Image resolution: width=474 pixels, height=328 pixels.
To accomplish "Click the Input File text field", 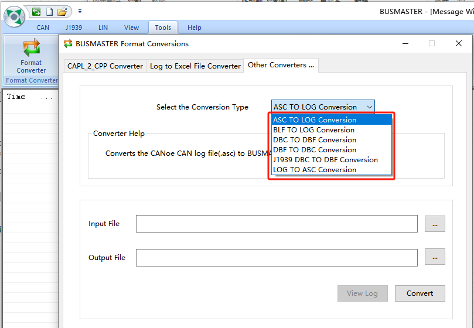I will point(277,224).
